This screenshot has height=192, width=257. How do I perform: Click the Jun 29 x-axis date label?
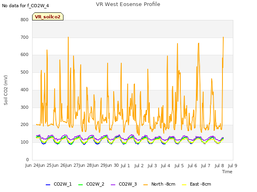pos(99,165)
